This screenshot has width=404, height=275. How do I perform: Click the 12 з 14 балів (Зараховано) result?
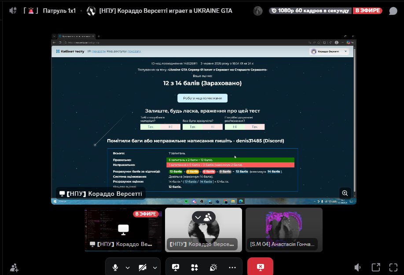tap(202, 83)
